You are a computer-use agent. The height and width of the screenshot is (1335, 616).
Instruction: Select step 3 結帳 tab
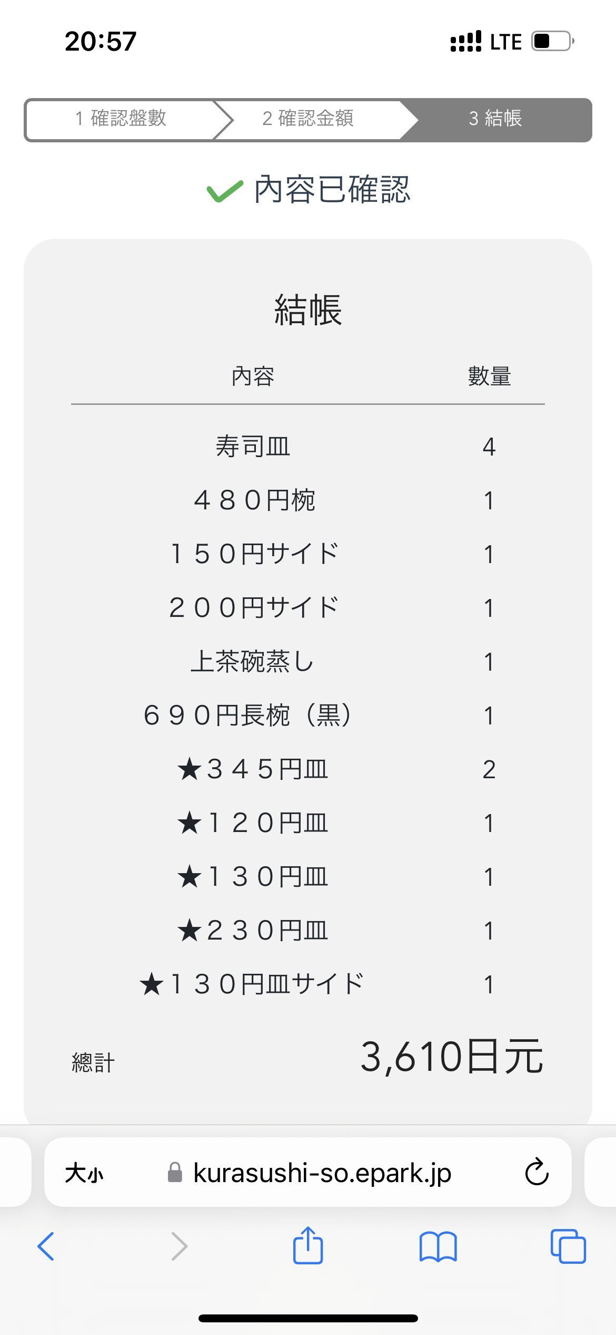[495, 119]
